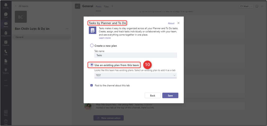This screenshot has width=267, height=126.
Task: Click the Tab name field containing Tasks
Action: tap(136, 55)
